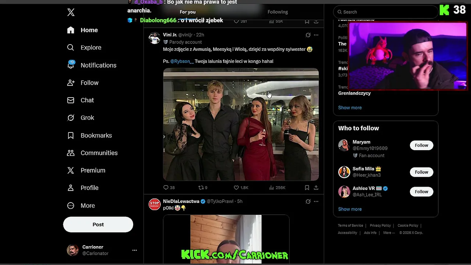Viewport: 471px width, 265px height.
Task: Open Sofia Mila's profile avatar
Action: coord(344,172)
